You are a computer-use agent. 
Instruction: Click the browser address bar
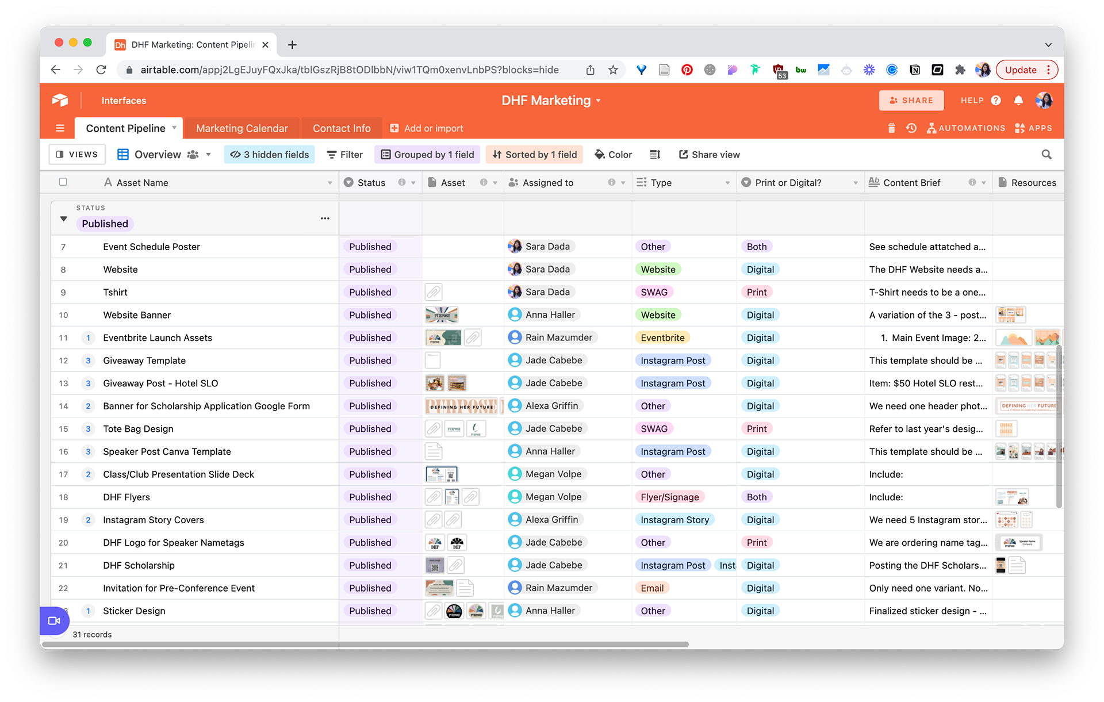pyautogui.click(x=350, y=70)
